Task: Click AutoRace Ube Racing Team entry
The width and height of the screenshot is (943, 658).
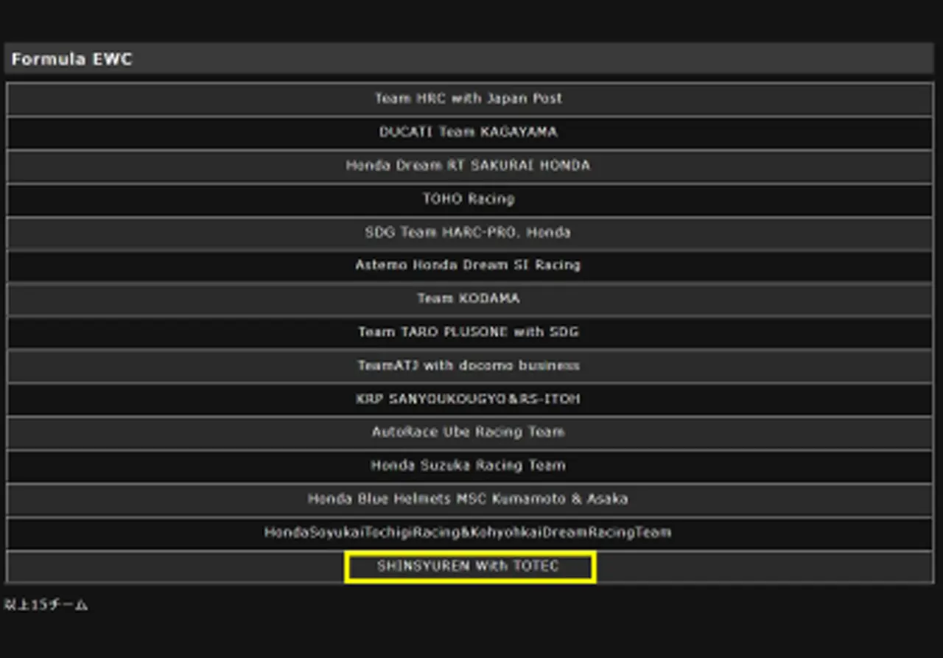Action: coord(469,433)
